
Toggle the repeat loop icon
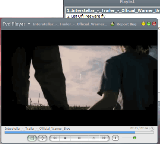(152, 128)
